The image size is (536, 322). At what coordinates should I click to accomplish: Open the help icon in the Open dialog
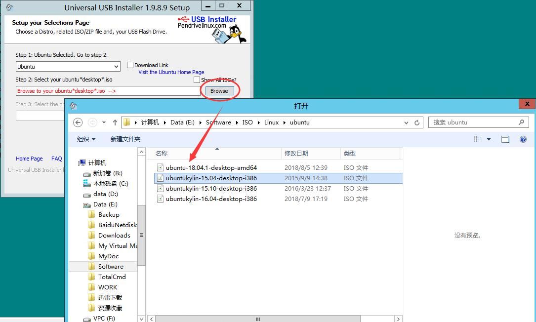click(523, 139)
